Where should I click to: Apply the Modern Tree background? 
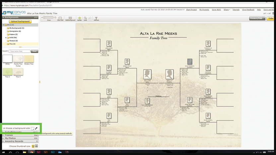point(29,59)
